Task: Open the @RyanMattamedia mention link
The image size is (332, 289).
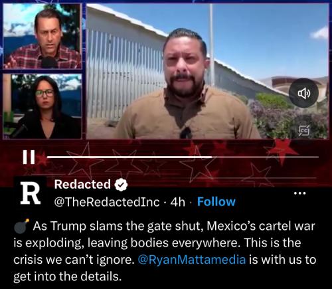Action: [192, 260]
